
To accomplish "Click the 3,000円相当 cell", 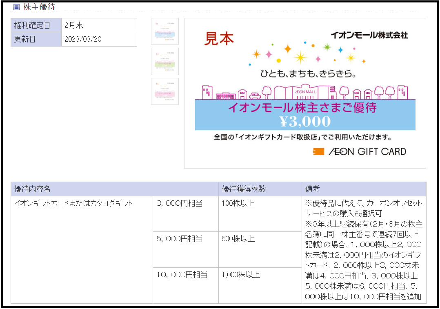I will point(186,214).
